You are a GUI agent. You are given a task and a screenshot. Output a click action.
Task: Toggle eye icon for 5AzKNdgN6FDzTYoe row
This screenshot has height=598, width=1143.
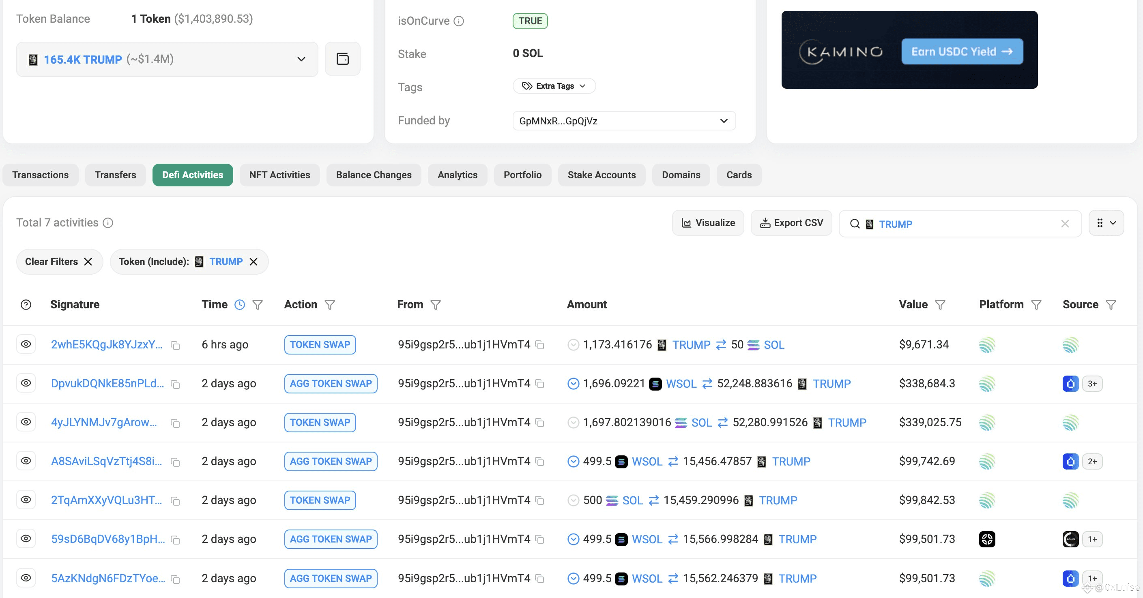click(26, 578)
